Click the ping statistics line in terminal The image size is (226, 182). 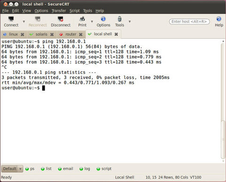point(49,72)
